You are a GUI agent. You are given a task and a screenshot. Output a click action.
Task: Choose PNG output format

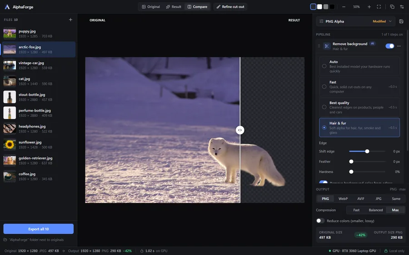click(x=325, y=198)
